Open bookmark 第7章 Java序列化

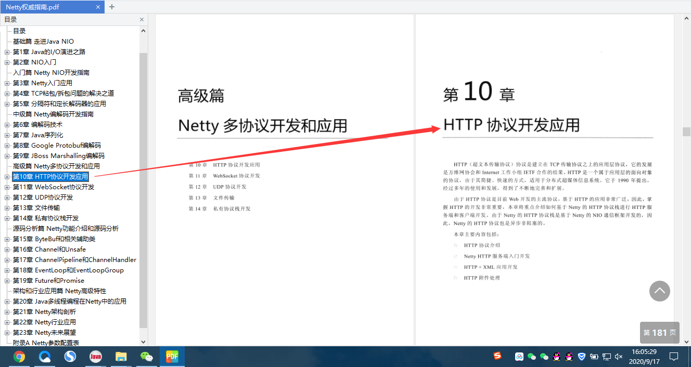tap(38, 135)
